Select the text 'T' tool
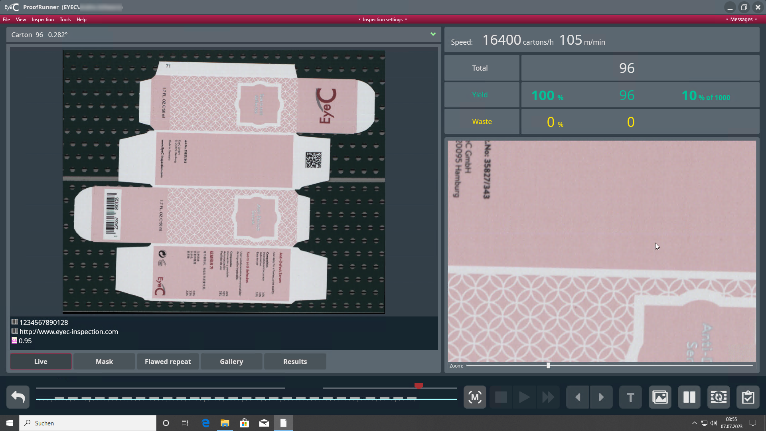 pyautogui.click(x=630, y=397)
